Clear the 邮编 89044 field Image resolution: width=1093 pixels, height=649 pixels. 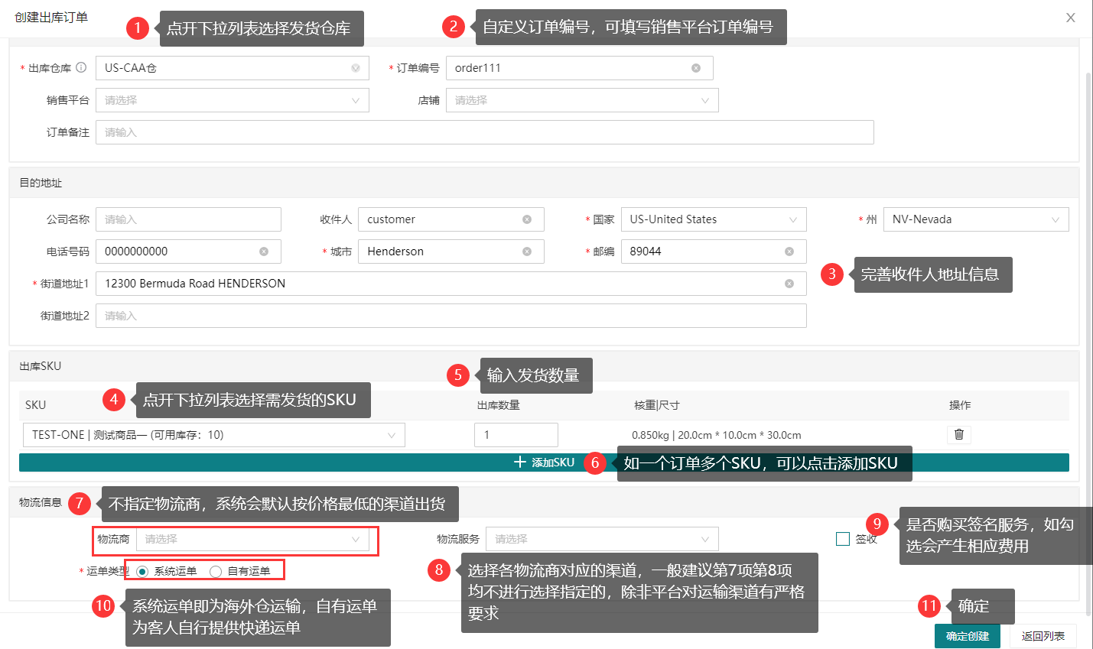789,251
